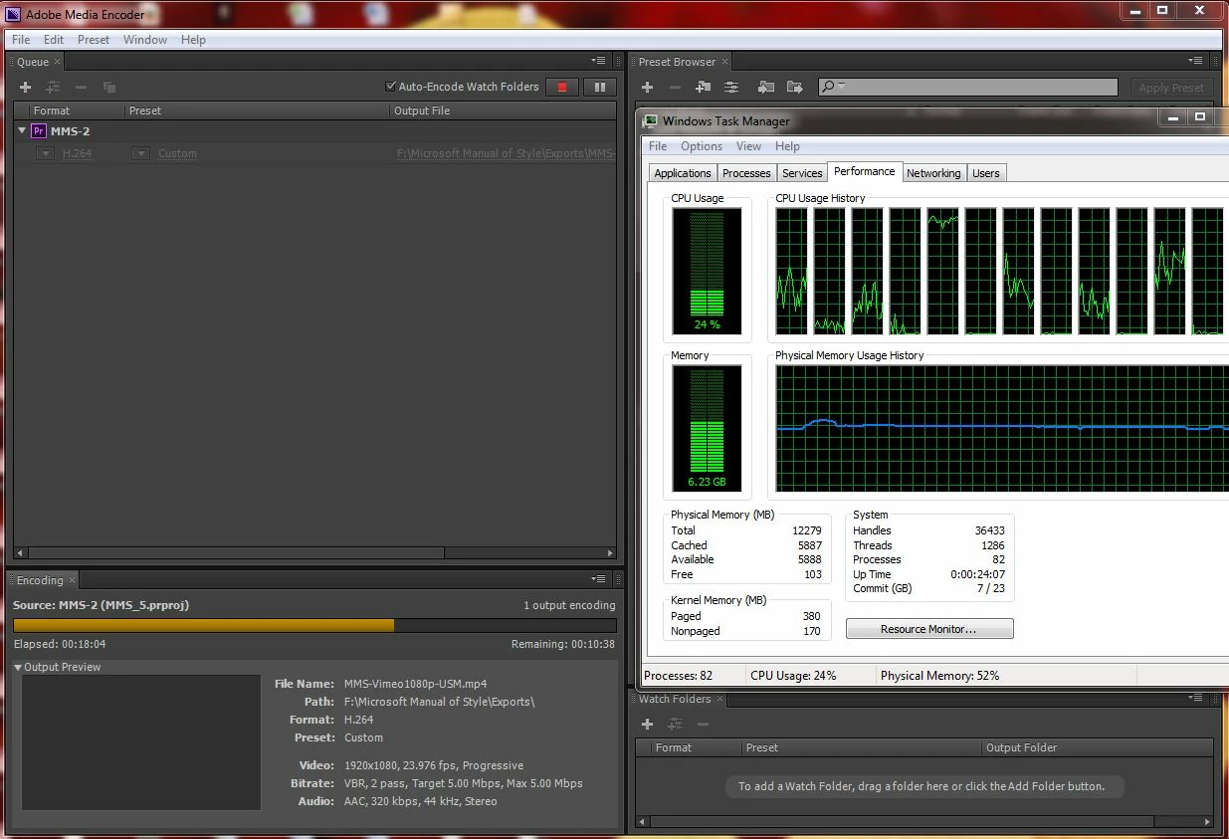
Task: Click the Windows Task Manager title icon
Action: [x=651, y=121]
